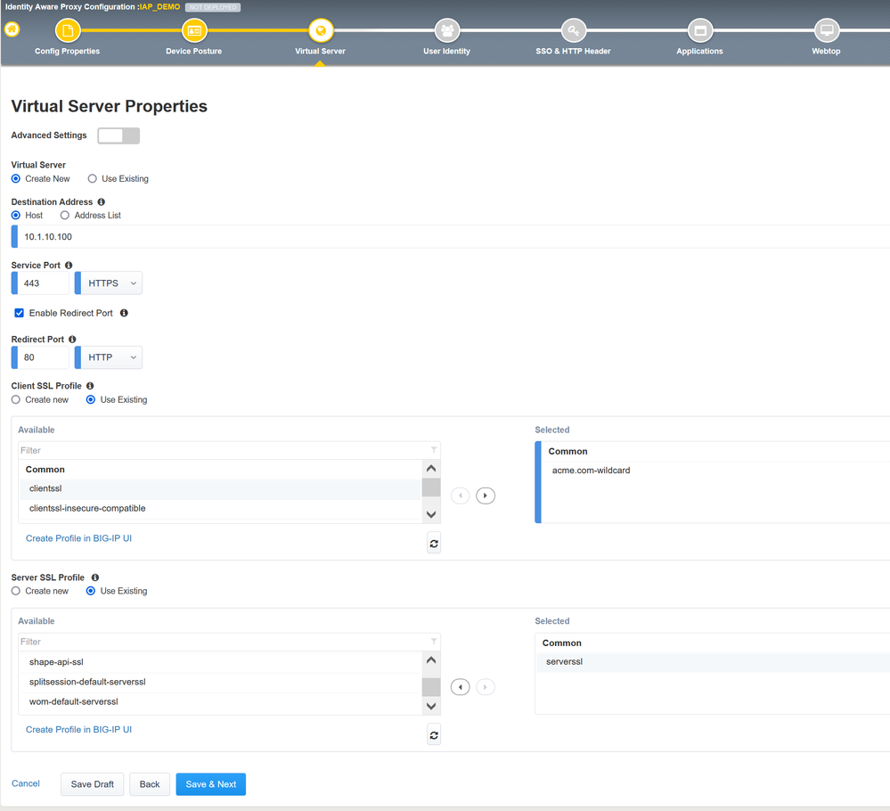Jump to the User Identity step icon
This screenshot has width=890, height=811.
447,30
